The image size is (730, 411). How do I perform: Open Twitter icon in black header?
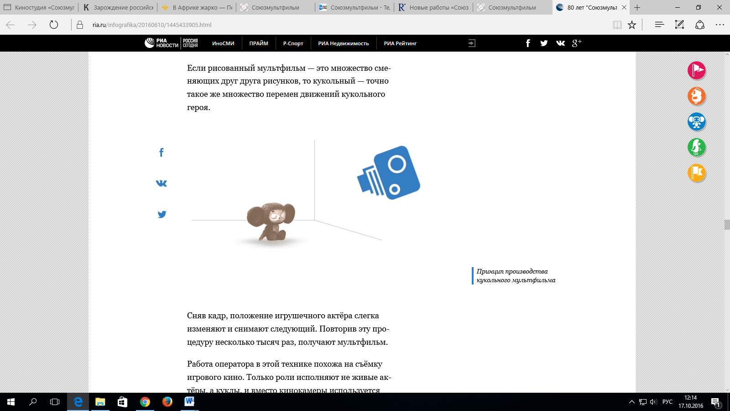[x=544, y=43]
